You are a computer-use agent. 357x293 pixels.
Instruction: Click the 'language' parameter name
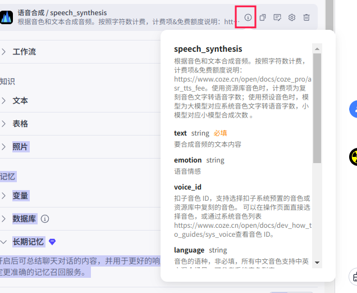click(189, 250)
